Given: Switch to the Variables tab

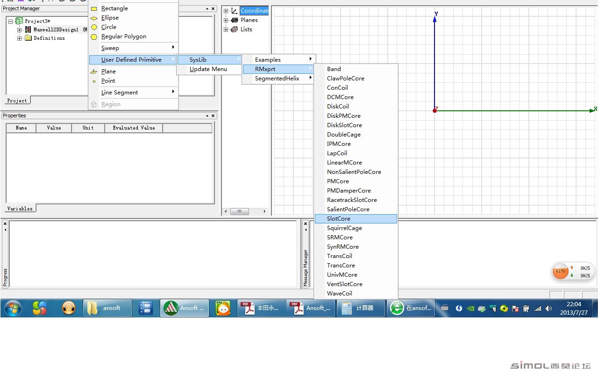Looking at the screenshot, I should coord(20,209).
